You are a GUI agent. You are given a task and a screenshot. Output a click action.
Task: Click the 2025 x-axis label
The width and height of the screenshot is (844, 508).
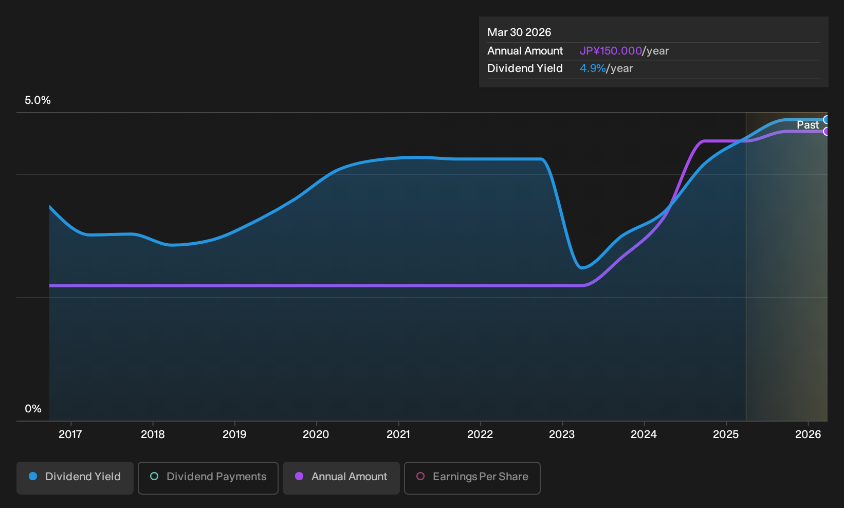click(x=726, y=434)
